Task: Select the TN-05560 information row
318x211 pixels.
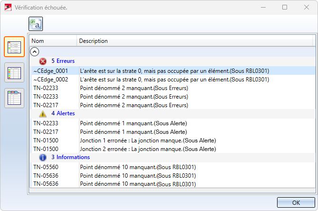Action: [46, 167]
